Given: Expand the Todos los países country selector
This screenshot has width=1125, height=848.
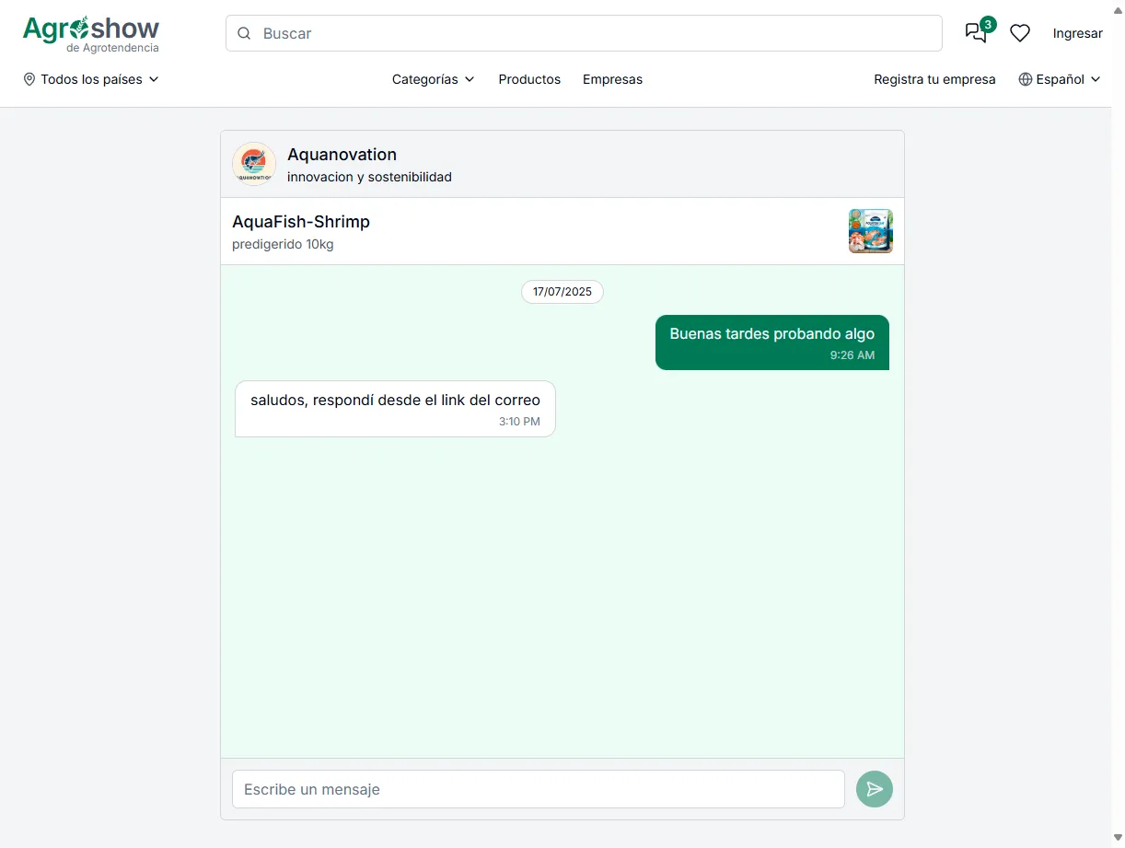Looking at the screenshot, I should point(91,79).
